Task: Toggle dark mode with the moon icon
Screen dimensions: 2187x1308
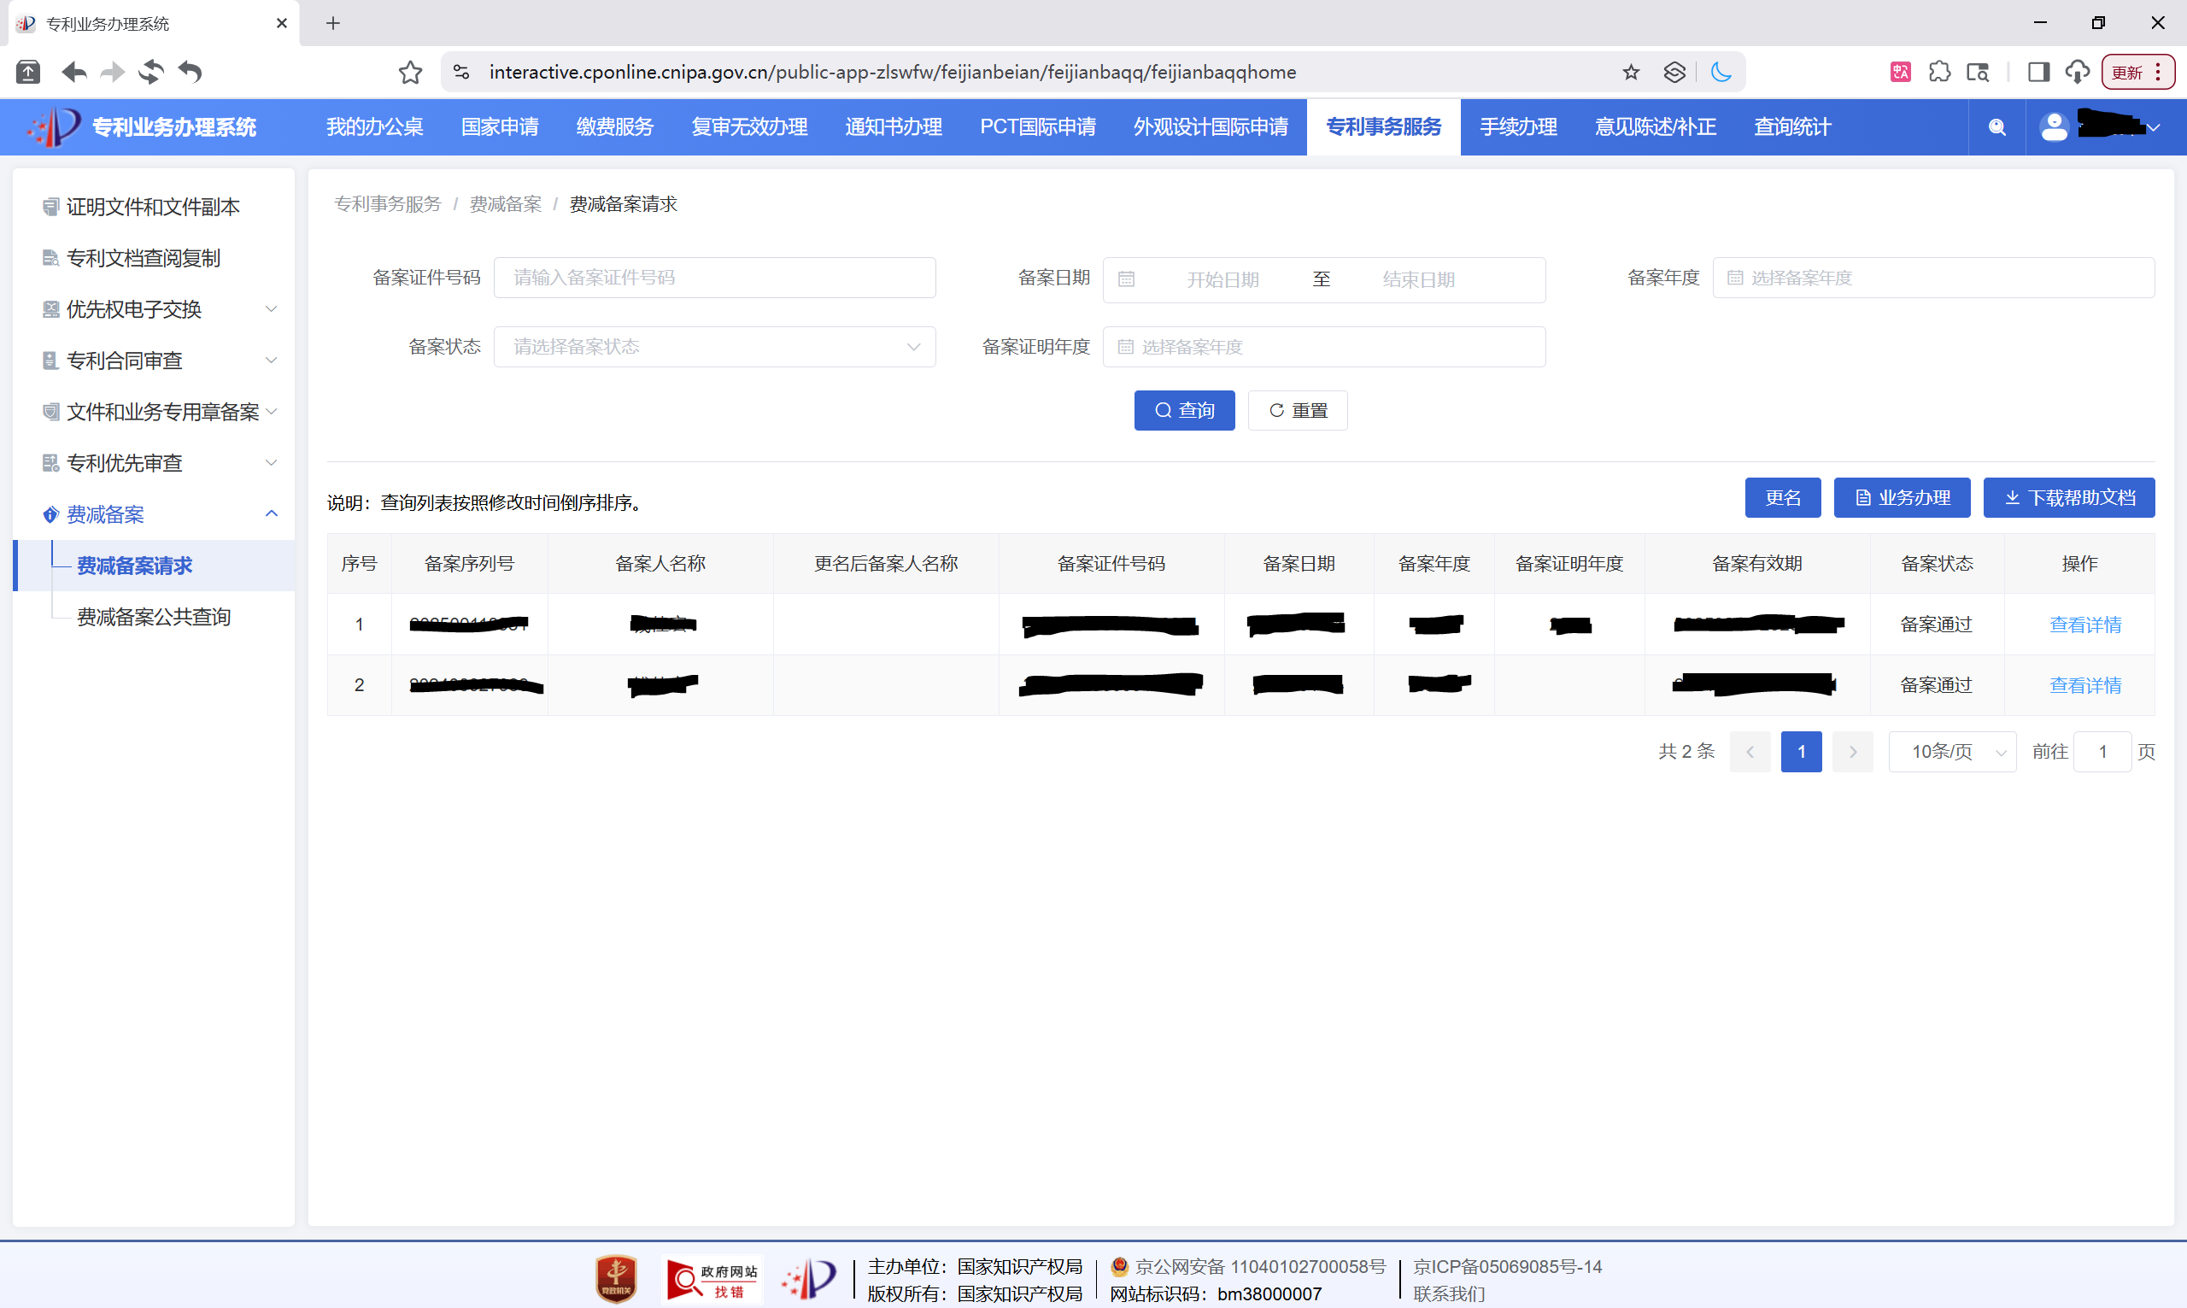Action: (1721, 73)
